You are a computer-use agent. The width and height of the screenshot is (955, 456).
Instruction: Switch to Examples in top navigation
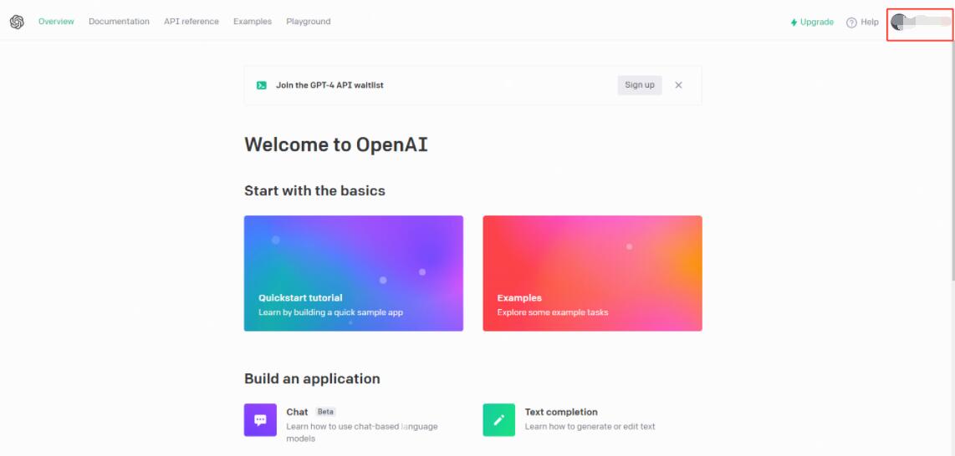coord(253,22)
